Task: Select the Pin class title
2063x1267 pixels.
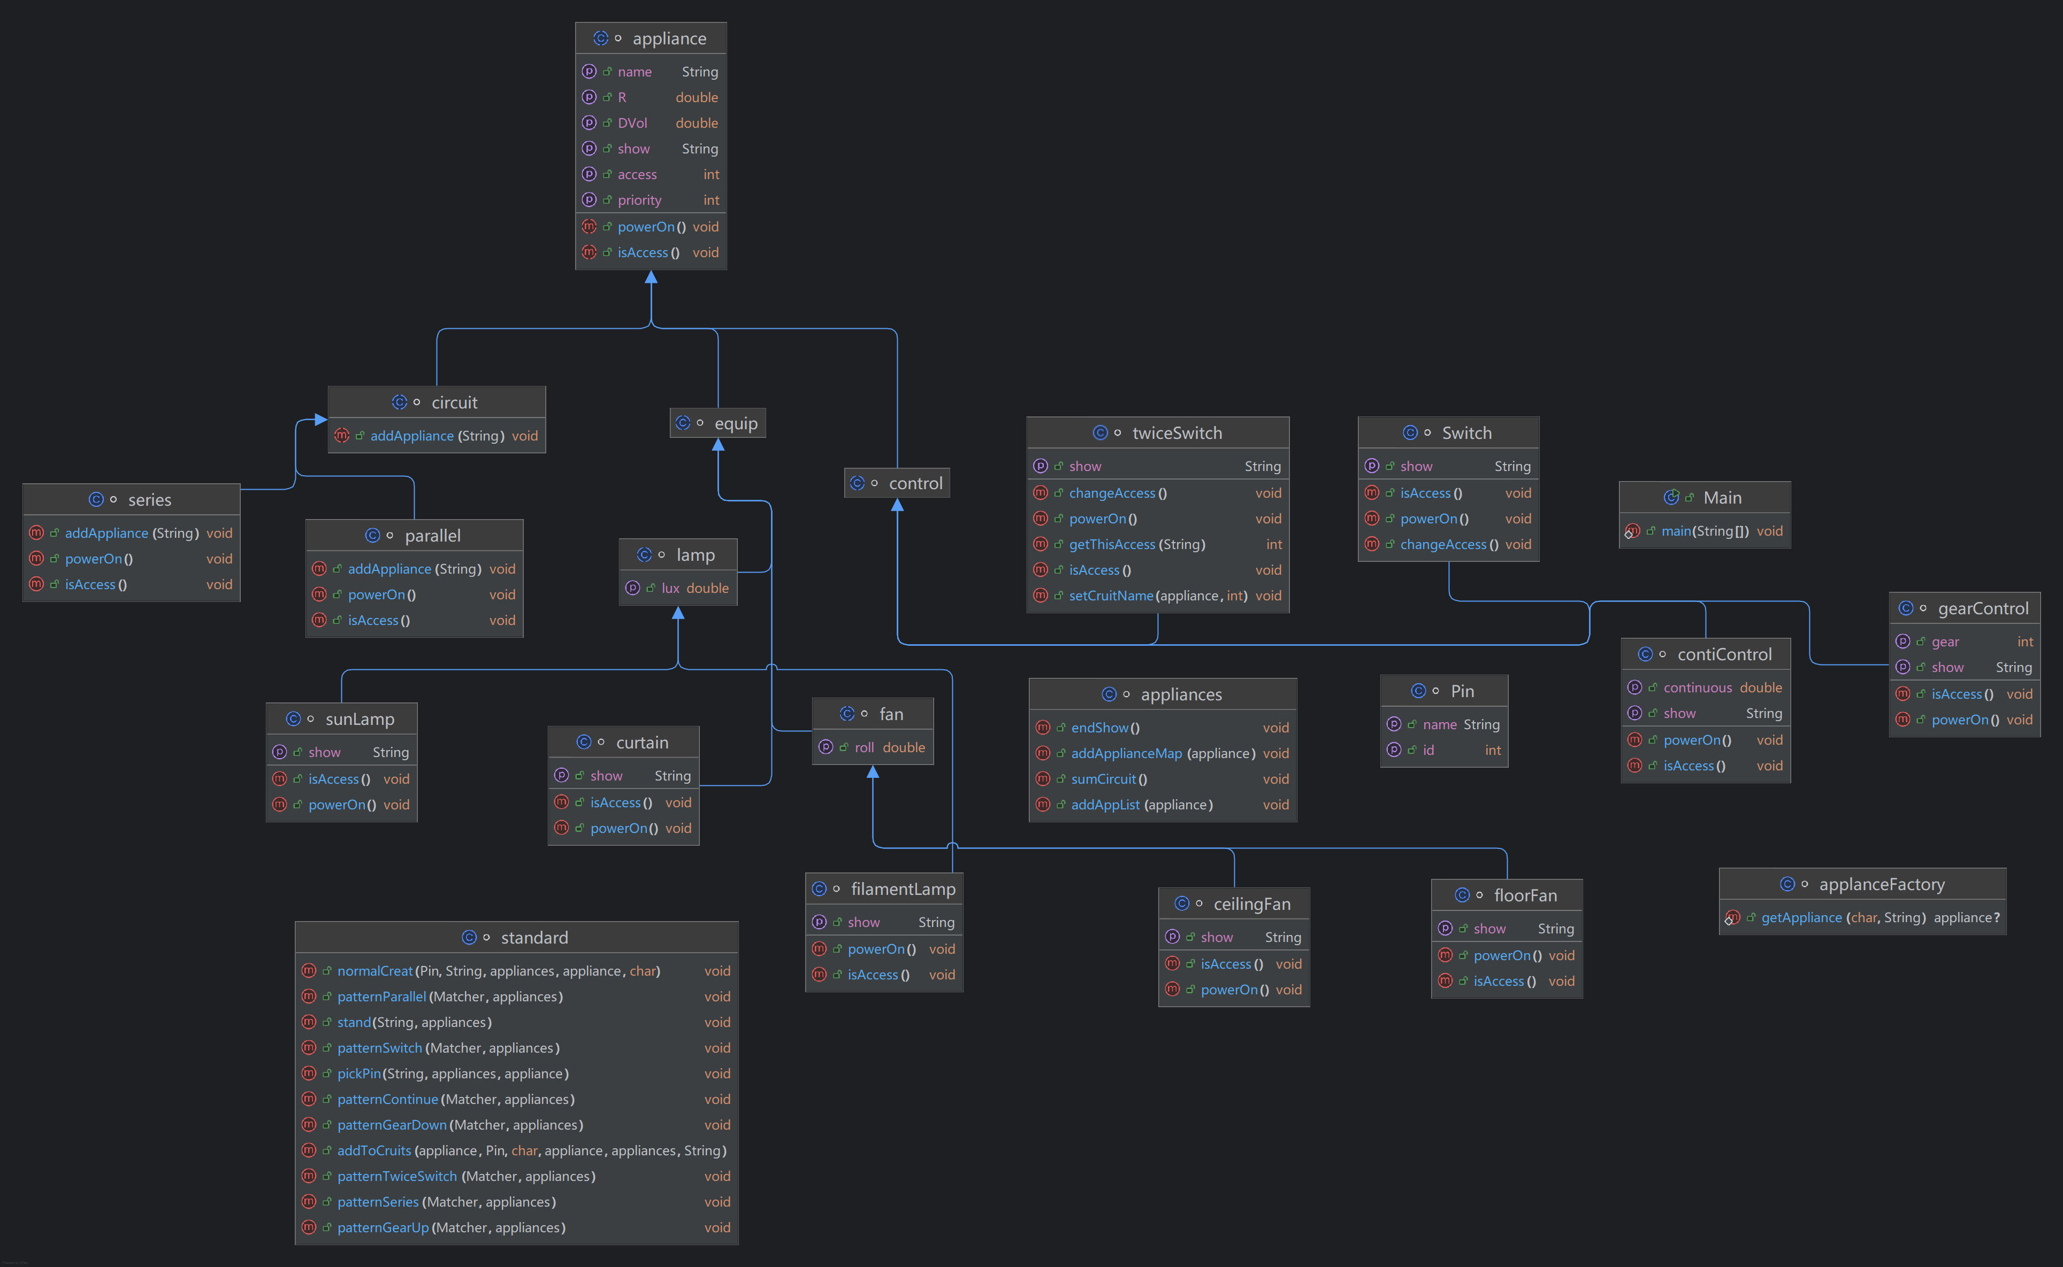Action: 1462,691
